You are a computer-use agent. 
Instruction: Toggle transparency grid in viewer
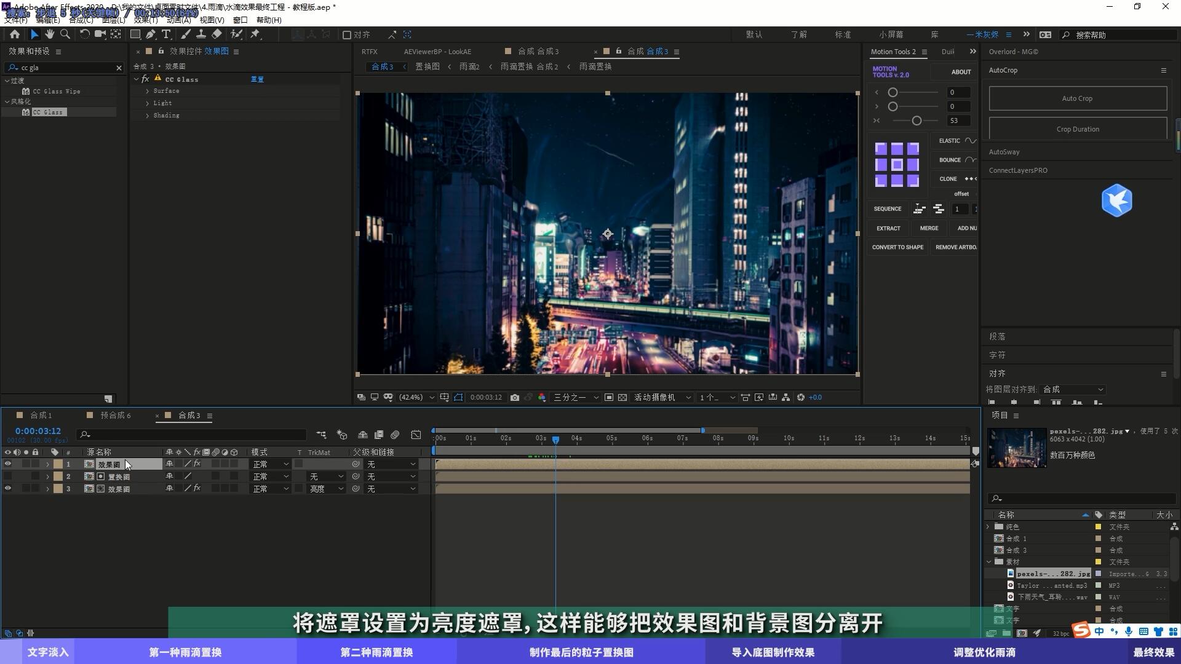622,398
